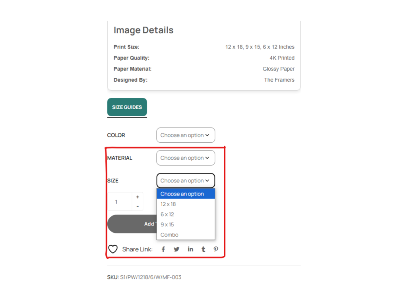Share the product on Twitter
Viewport: 407px width, 305px height.
pyautogui.click(x=176, y=249)
